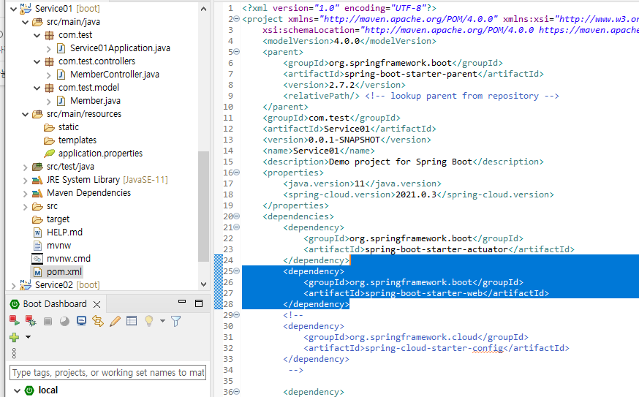Click project explorer scroll down arrow
Image resolution: width=639 pixels, height=397 pixels.
203,284
